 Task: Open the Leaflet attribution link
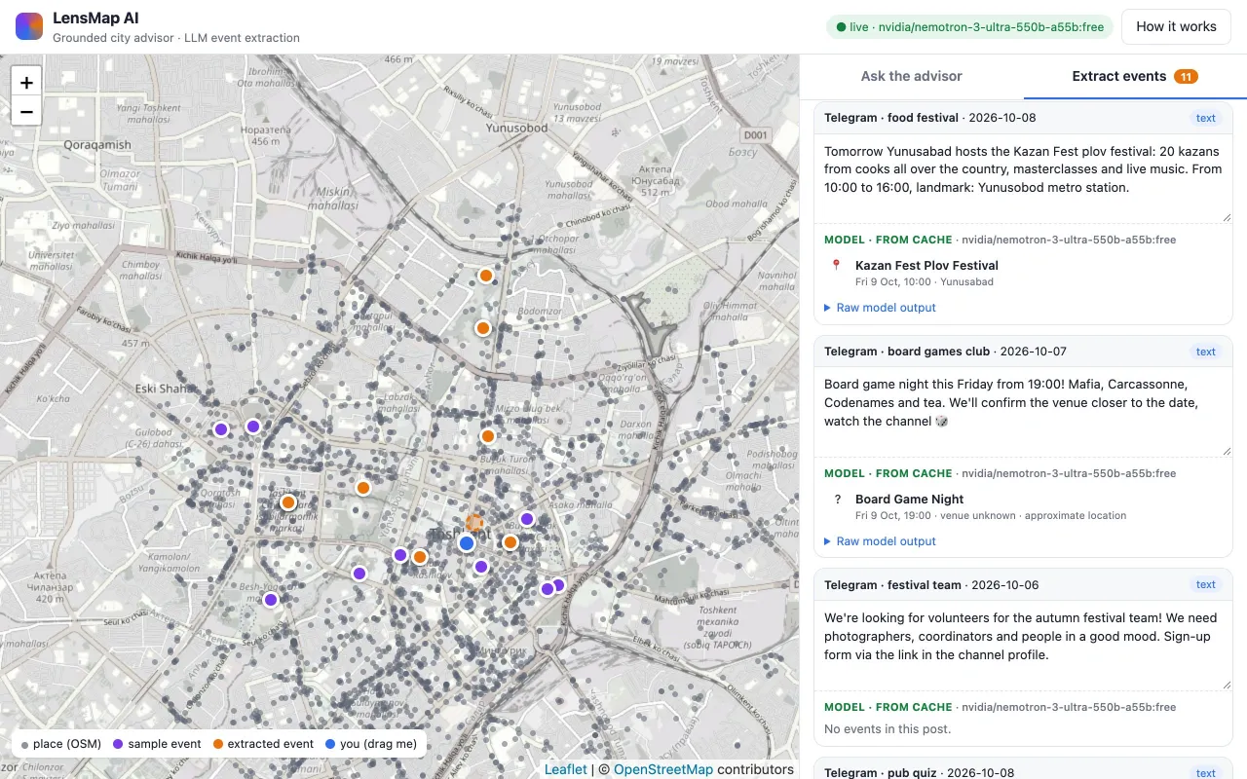(565, 769)
